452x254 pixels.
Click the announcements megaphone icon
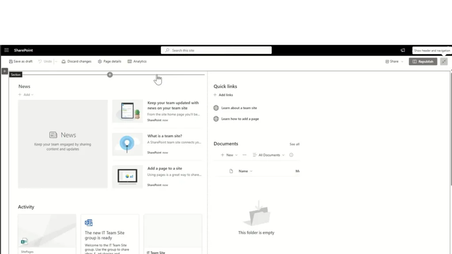[403, 50]
